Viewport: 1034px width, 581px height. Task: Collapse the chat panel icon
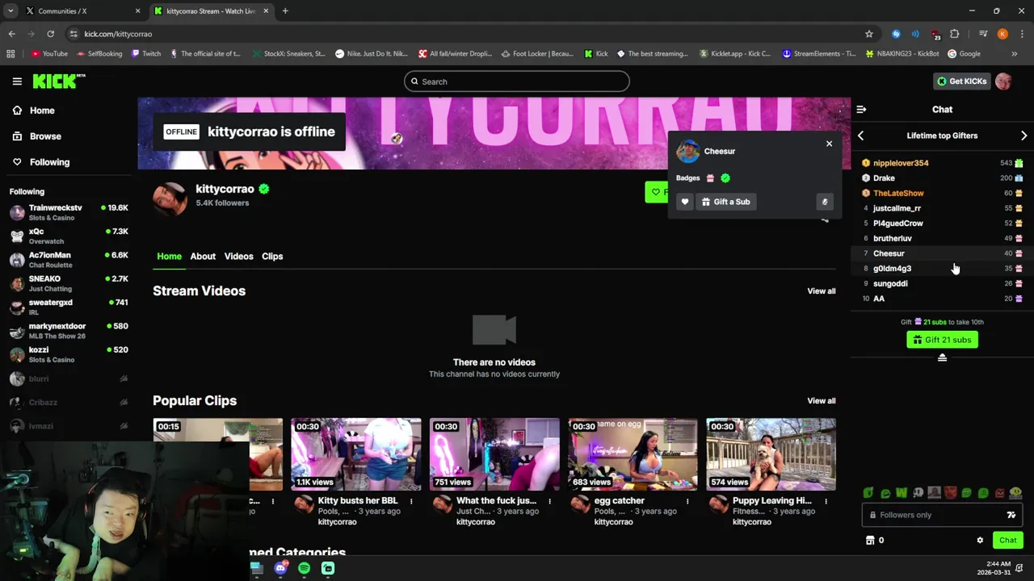861,109
